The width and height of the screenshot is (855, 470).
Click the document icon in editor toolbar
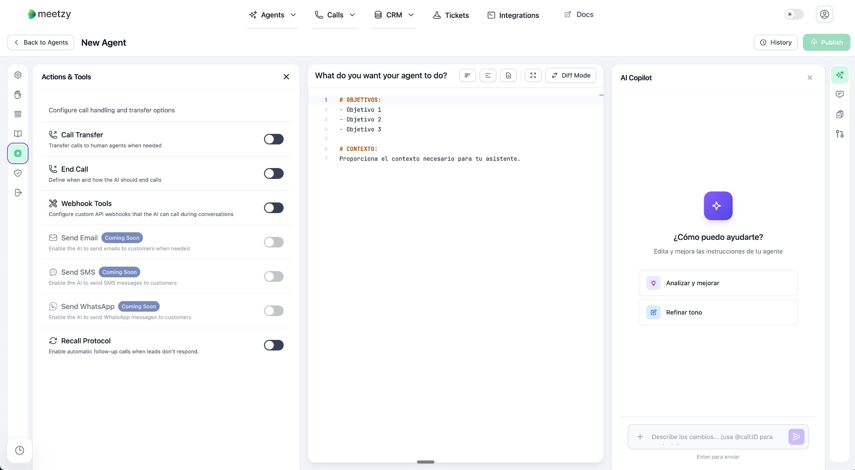click(x=508, y=75)
